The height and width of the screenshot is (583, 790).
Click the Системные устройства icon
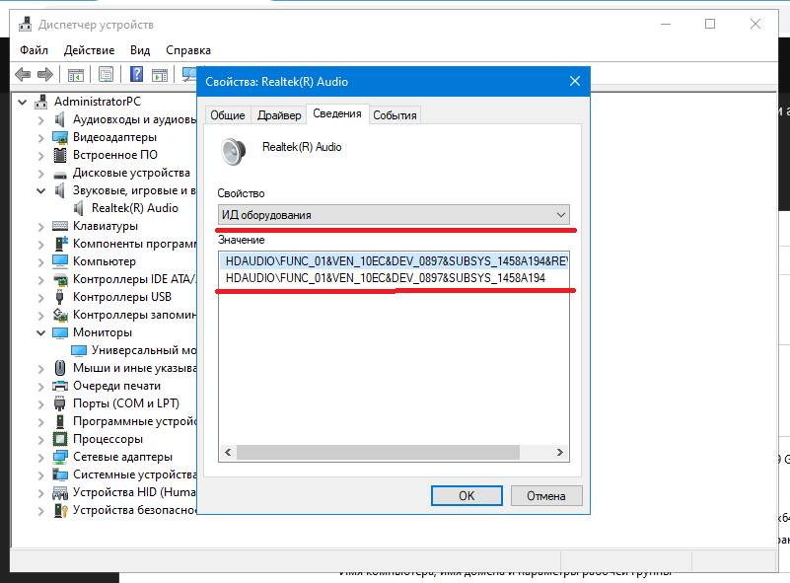pyautogui.click(x=60, y=474)
